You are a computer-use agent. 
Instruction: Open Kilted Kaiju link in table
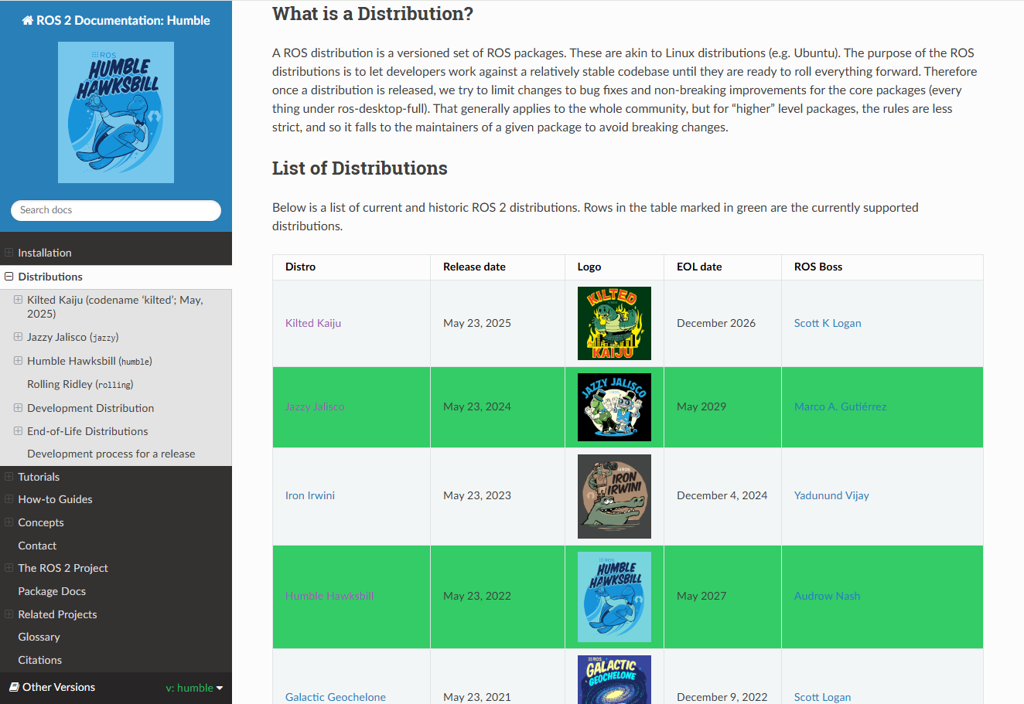tap(313, 323)
